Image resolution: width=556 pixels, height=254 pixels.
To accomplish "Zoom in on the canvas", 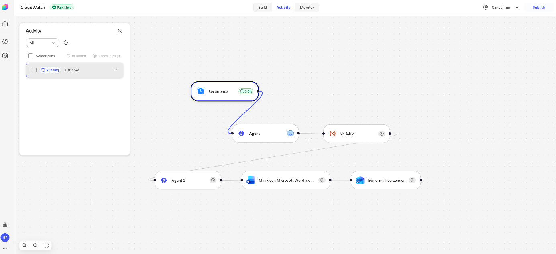I will (x=24, y=245).
